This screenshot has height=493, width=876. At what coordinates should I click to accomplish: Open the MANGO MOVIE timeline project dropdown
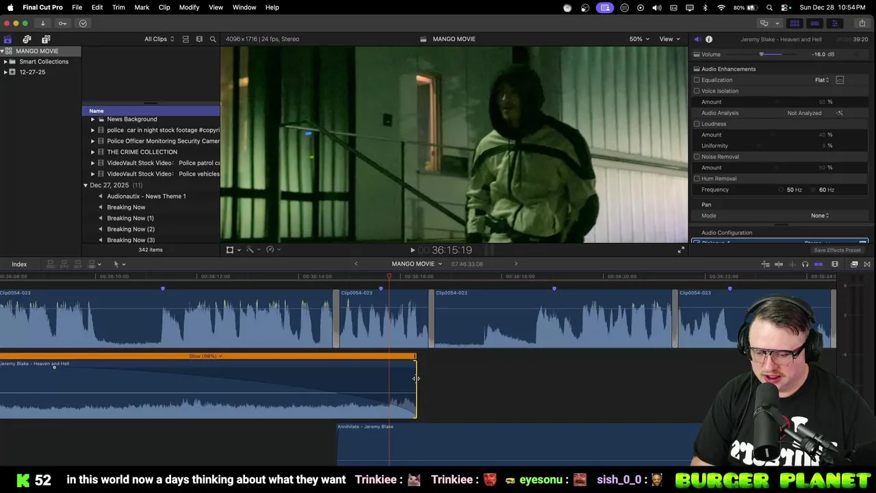pyautogui.click(x=417, y=264)
